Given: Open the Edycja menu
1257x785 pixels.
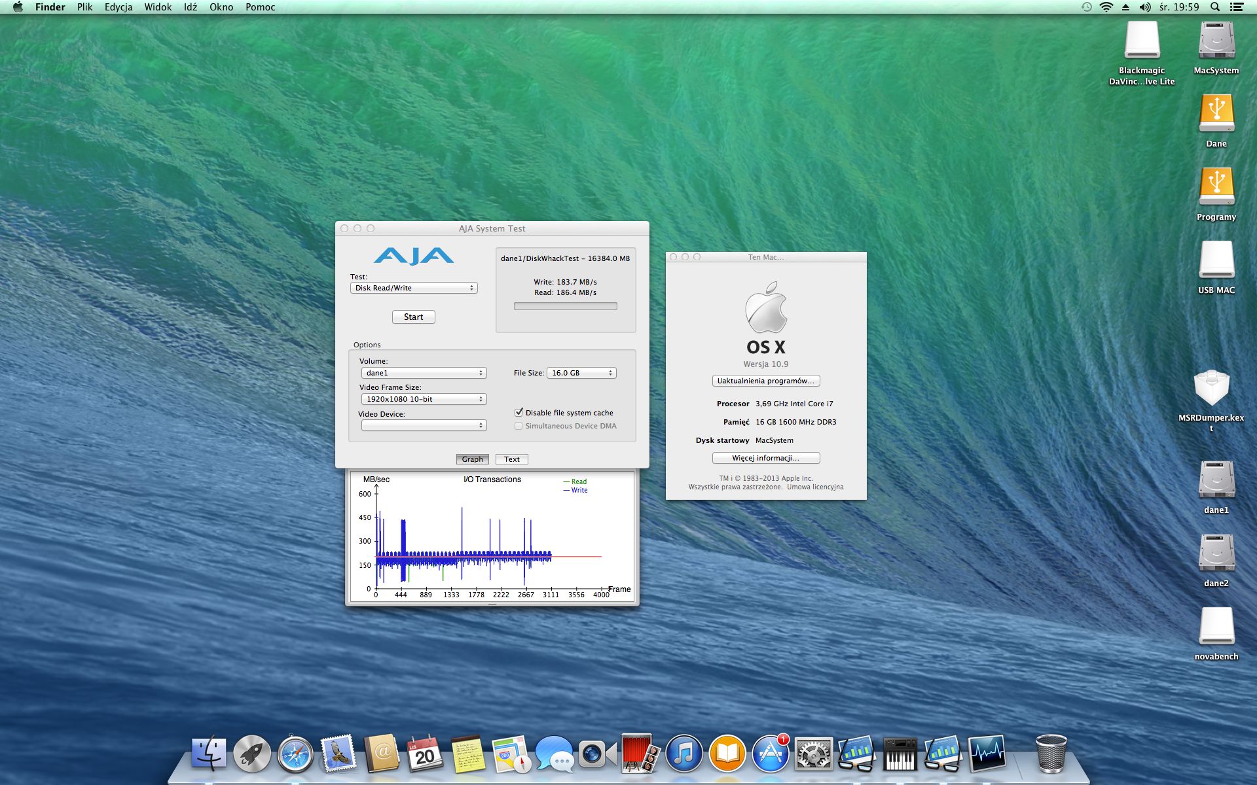Looking at the screenshot, I should click(118, 7).
